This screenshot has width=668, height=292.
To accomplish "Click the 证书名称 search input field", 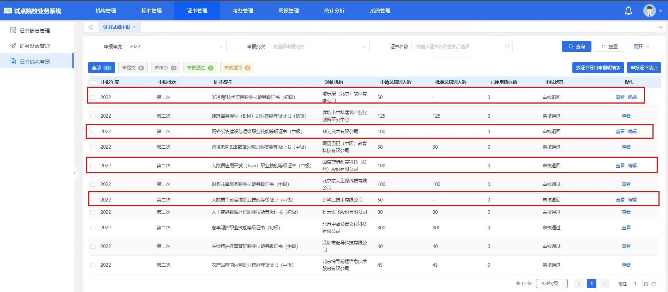I will coord(462,46).
